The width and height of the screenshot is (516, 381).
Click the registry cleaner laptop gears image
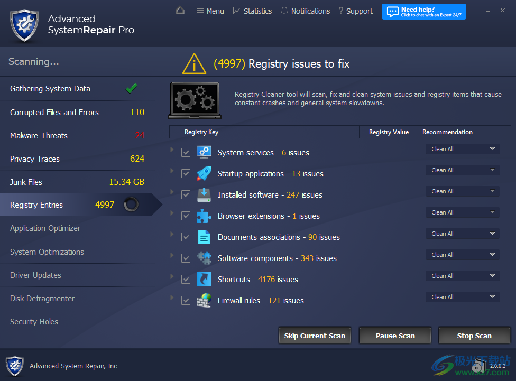pos(195,101)
